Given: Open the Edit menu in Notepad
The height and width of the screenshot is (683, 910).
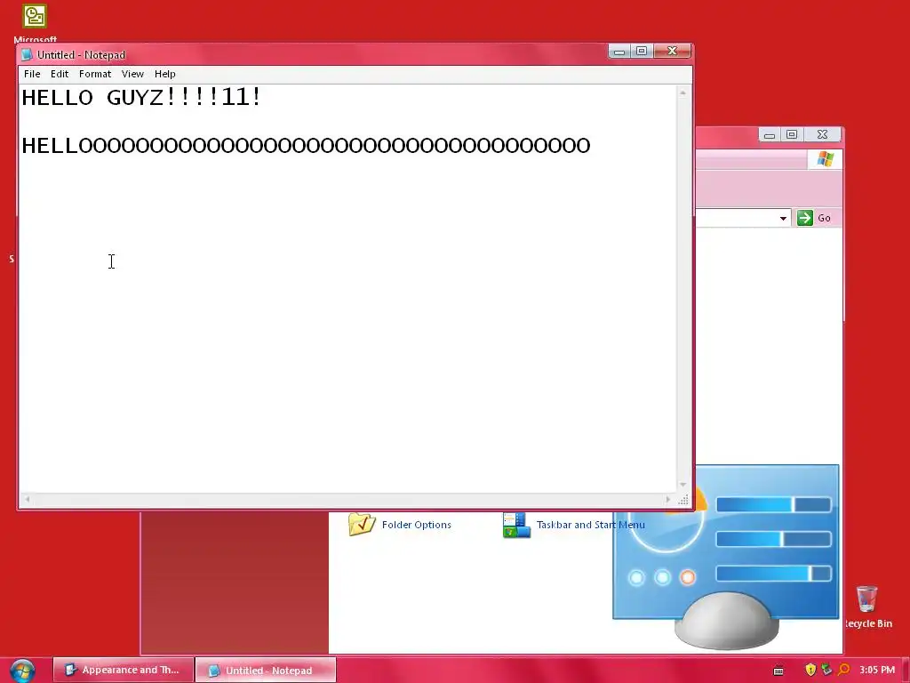Looking at the screenshot, I should pyautogui.click(x=60, y=74).
